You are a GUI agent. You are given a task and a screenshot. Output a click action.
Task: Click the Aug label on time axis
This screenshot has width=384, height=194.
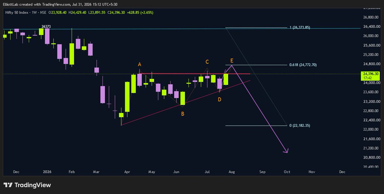click(x=232, y=172)
